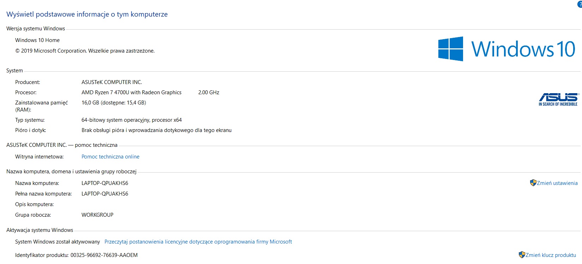
Task: Open Pomoc techniczna online link
Action: [x=110, y=157]
